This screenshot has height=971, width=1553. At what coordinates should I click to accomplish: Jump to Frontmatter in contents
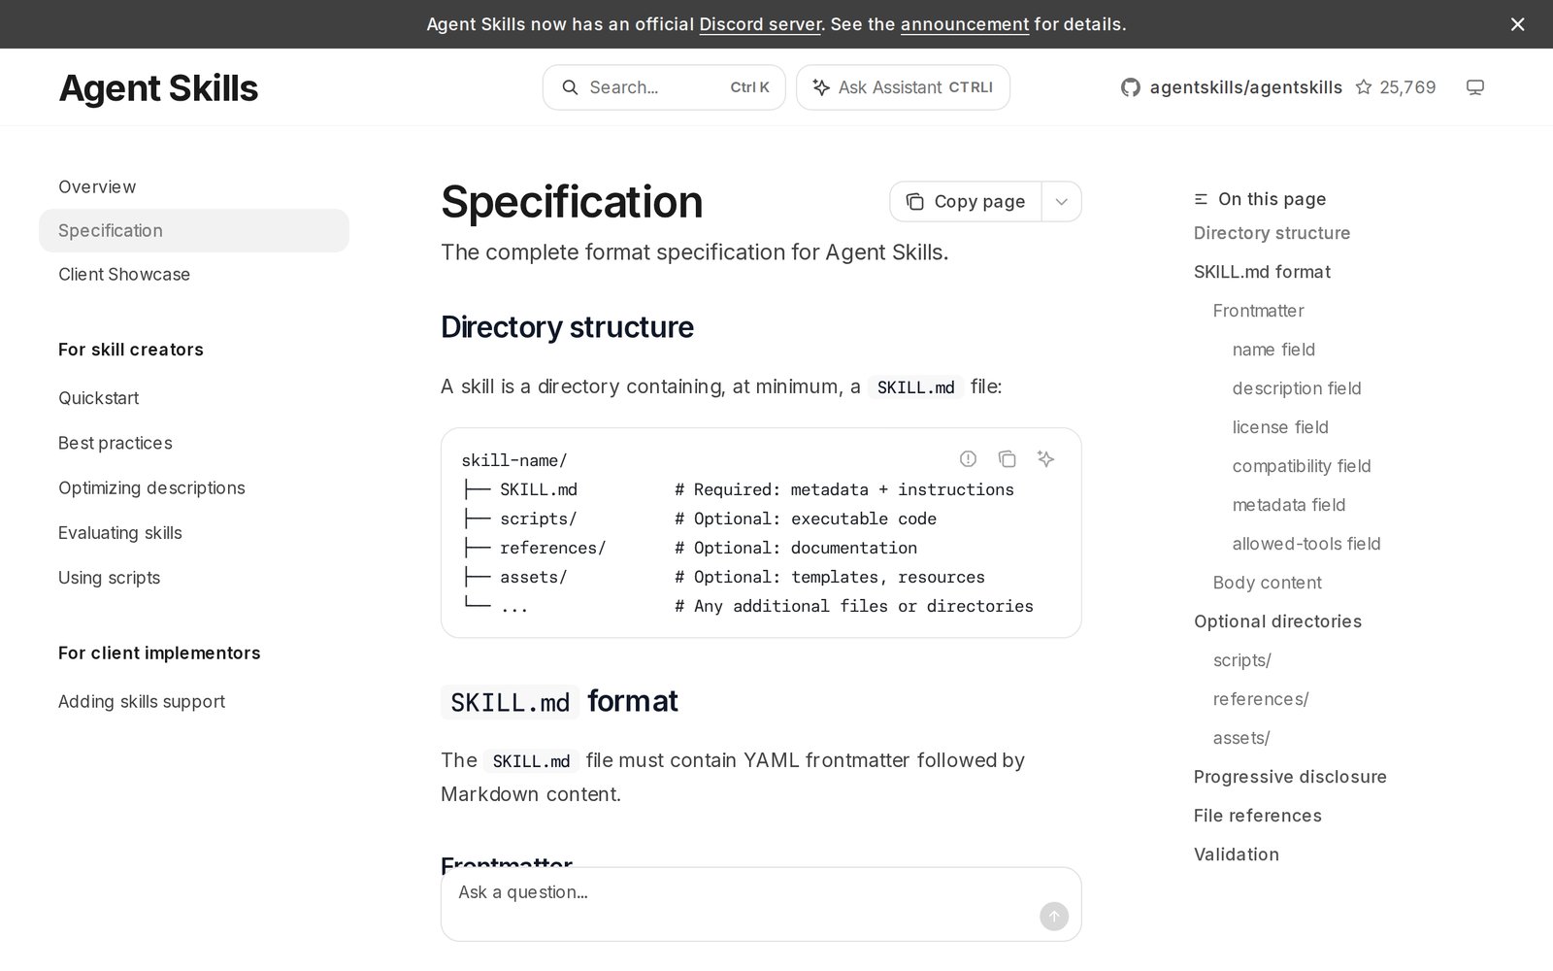(1258, 311)
